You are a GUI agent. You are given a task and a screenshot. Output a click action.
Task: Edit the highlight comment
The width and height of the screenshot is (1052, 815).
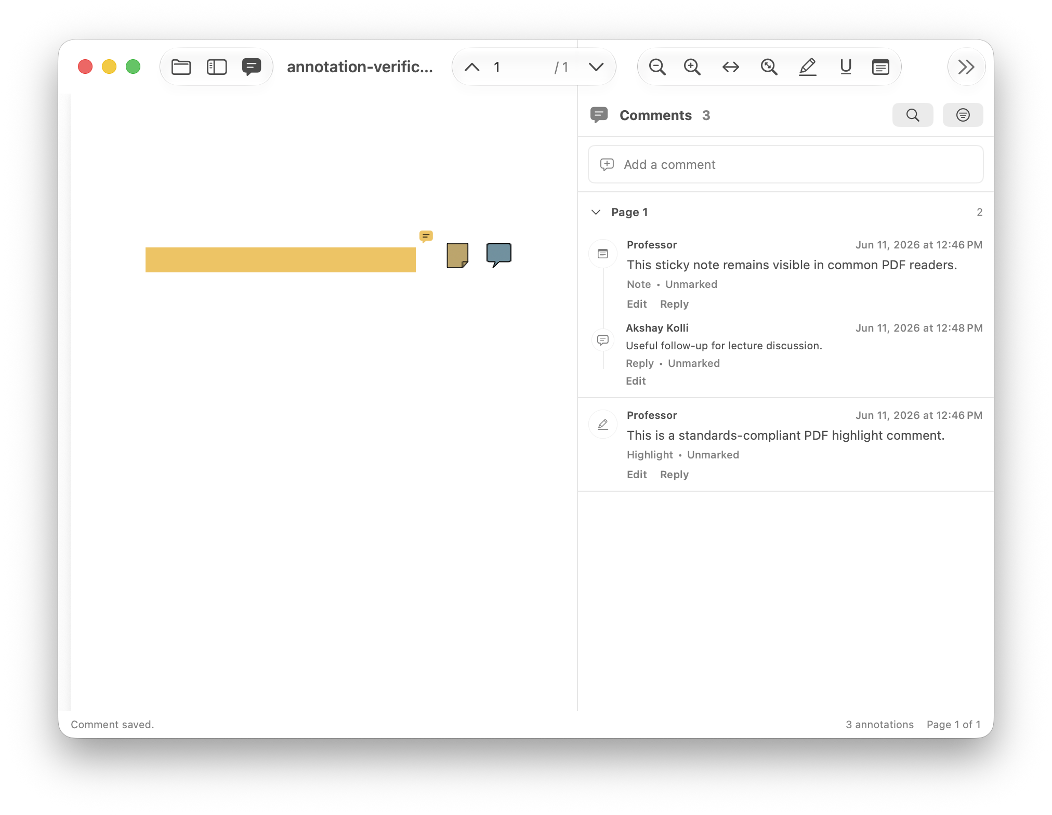coord(637,475)
